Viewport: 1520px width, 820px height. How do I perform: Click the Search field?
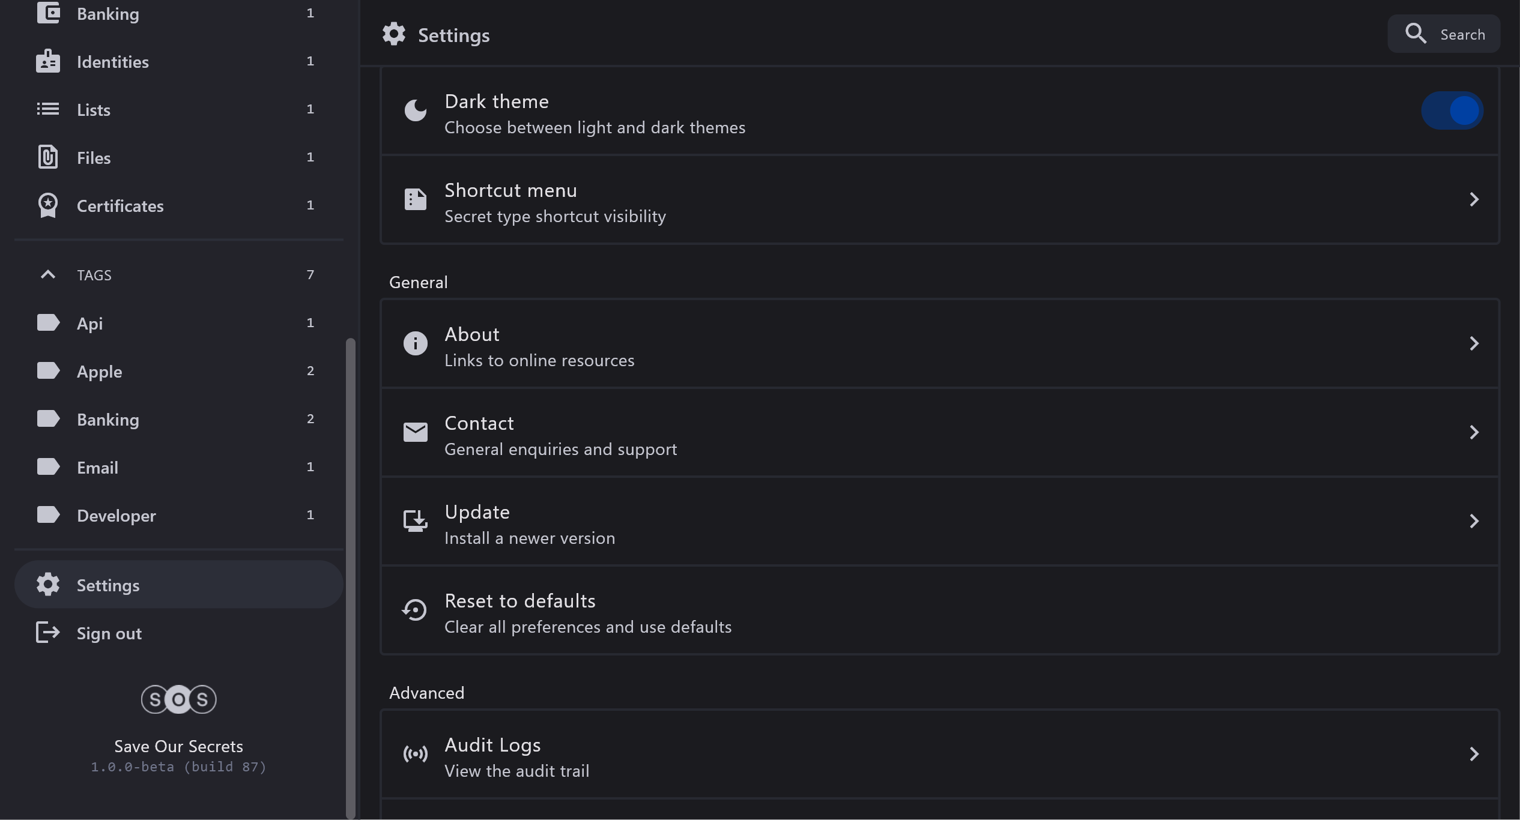(1444, 34)
